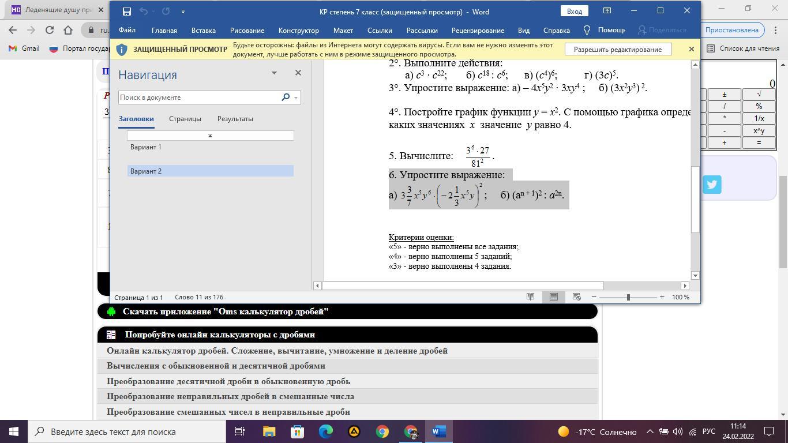Screen dimensions: 788x443
Task: Switch to Read Mode view
Action: click(x=530, y=296)
